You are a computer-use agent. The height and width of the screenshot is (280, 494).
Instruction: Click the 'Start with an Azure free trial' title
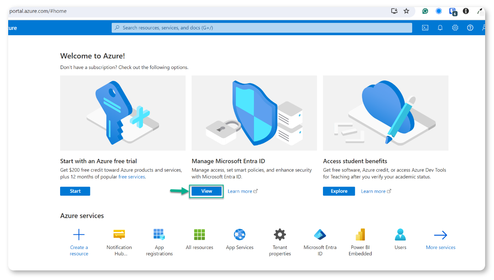click(99, 161)
